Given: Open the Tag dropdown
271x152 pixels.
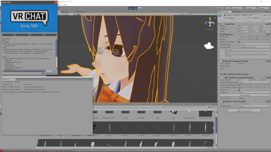Looking at the screenshot, I should pos(236,18).
